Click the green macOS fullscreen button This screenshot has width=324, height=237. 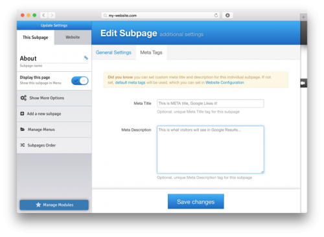point(34,15)
